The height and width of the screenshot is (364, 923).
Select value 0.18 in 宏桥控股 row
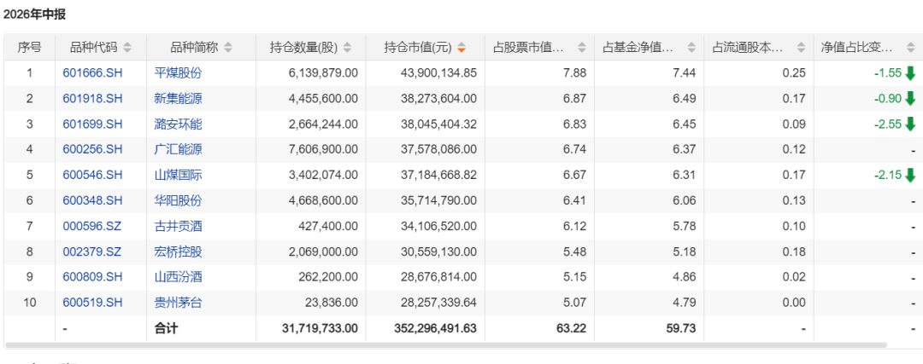click(796, 251)
